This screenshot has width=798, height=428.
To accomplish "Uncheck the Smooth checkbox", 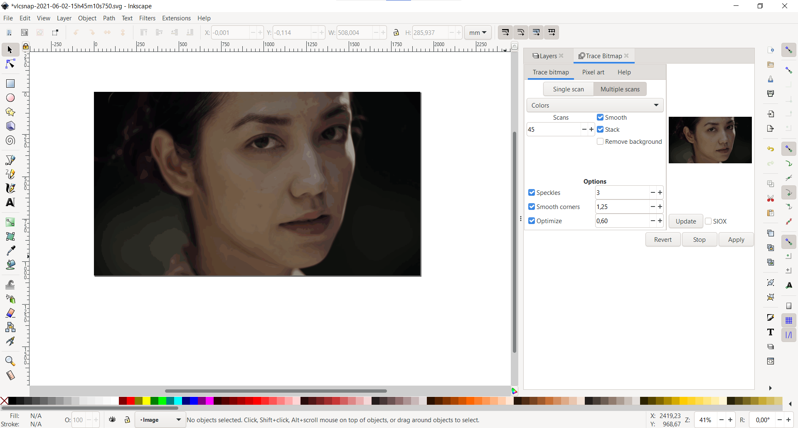I will (600, 118).
